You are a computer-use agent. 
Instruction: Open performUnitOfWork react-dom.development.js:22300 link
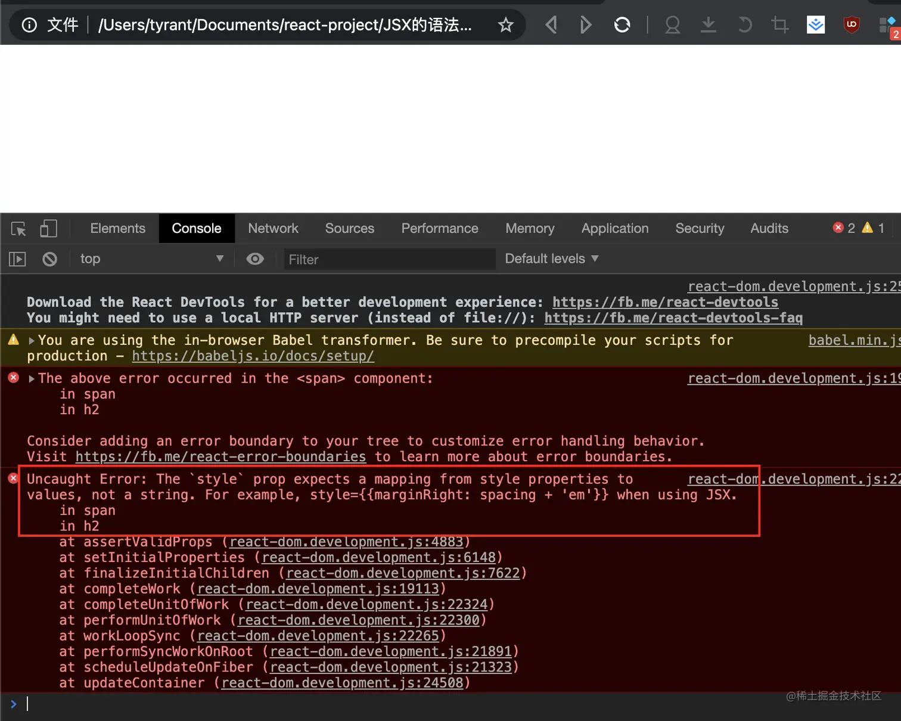click(359, 620)
